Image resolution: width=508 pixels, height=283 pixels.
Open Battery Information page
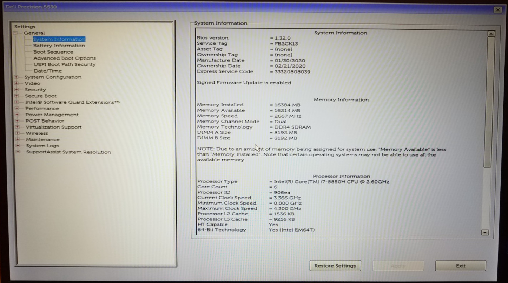point(59,46)
